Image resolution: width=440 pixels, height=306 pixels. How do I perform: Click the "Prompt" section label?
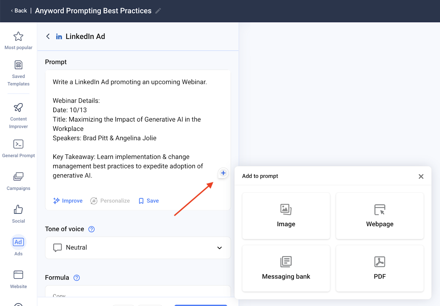[x=56, y=62]
